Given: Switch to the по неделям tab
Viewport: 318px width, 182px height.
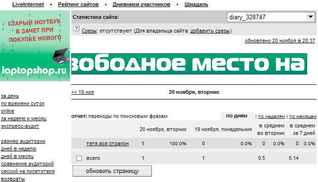Looking at the screenshot, I should (x=271, y=116).
